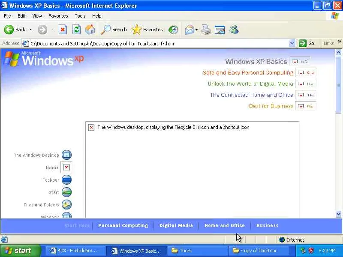Go to the Home page icon

coord(90,30)
